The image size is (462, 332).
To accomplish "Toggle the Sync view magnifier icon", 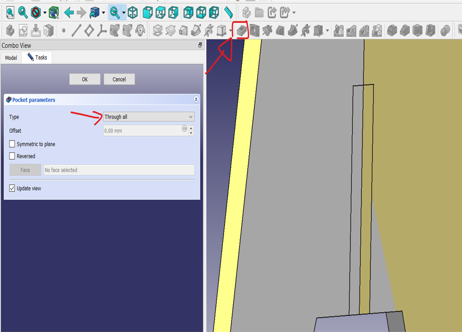I will click(115, 13).
